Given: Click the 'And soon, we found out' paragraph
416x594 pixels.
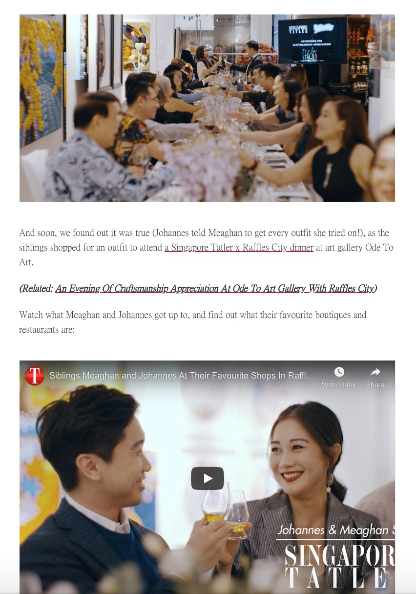Looking at the screenshot, I should (206, 248).
